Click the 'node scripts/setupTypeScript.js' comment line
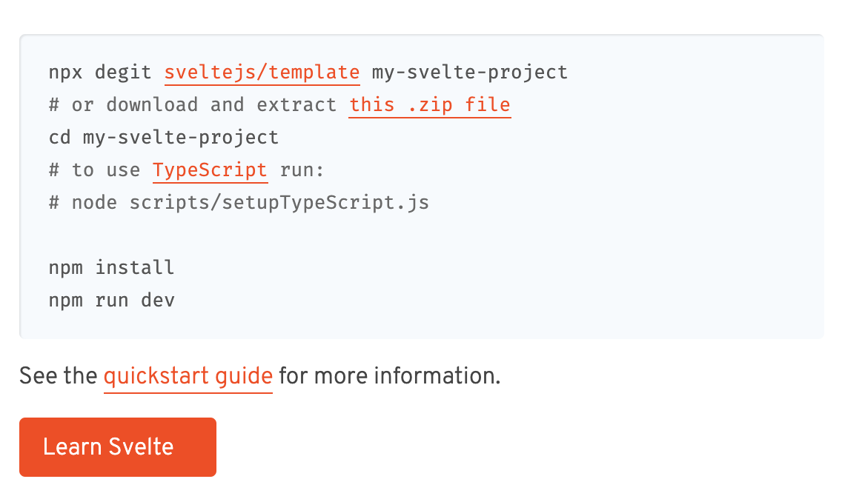The image size is (845, 499). [x=239, y=202]
